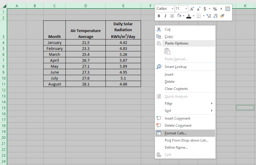This screenshot has height=165, width=256.
Task: Click the Decrease Decimal icon
Action: [215, 16]
